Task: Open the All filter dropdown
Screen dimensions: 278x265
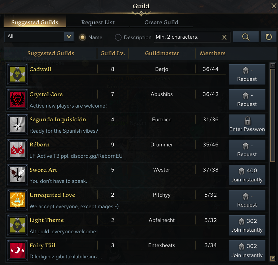Action: point(39,37)
